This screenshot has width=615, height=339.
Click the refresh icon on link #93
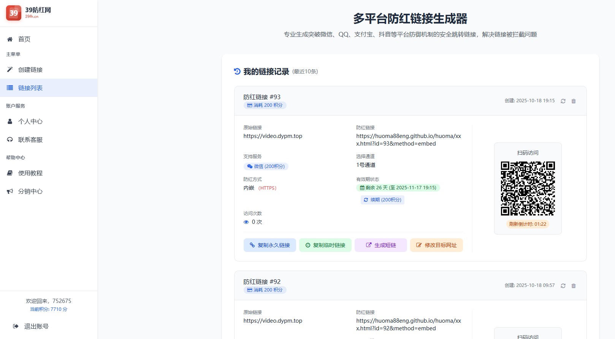pyautogui.click(x=563, y=101)
